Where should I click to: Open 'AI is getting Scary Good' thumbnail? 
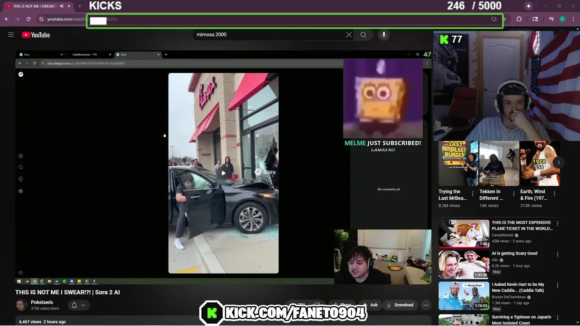[x=464, y=264]
